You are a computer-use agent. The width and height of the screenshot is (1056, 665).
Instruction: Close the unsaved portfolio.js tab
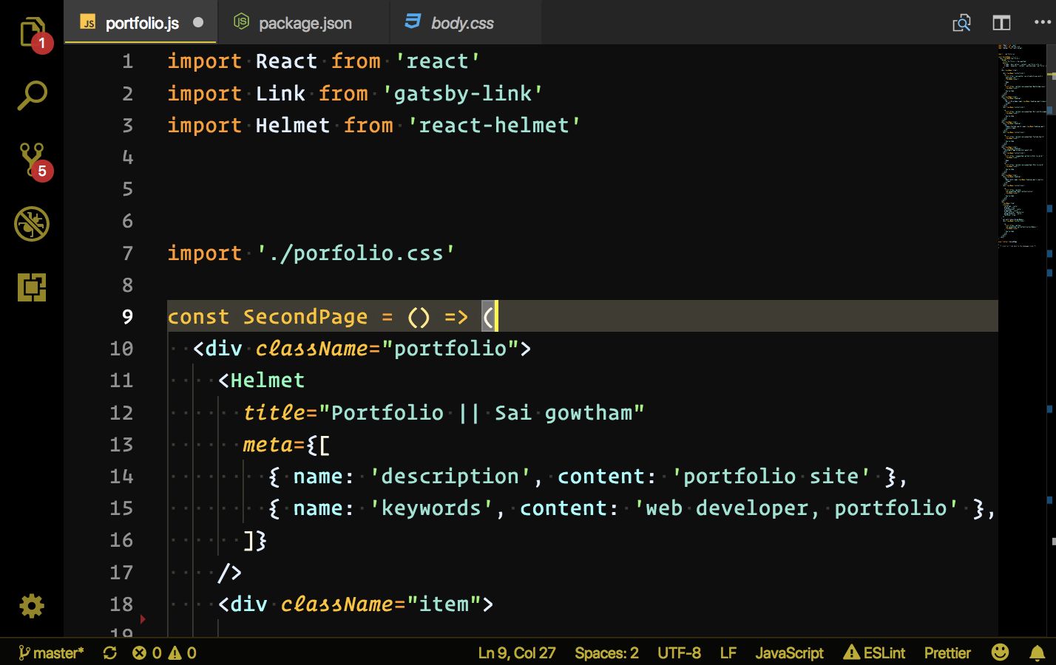[198, 22]
